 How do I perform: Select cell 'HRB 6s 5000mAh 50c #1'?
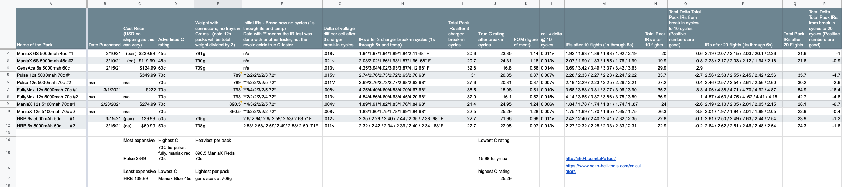(51, 118)
